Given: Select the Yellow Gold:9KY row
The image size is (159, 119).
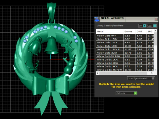Looking at the screenshot, I should (x=125, y=36).
